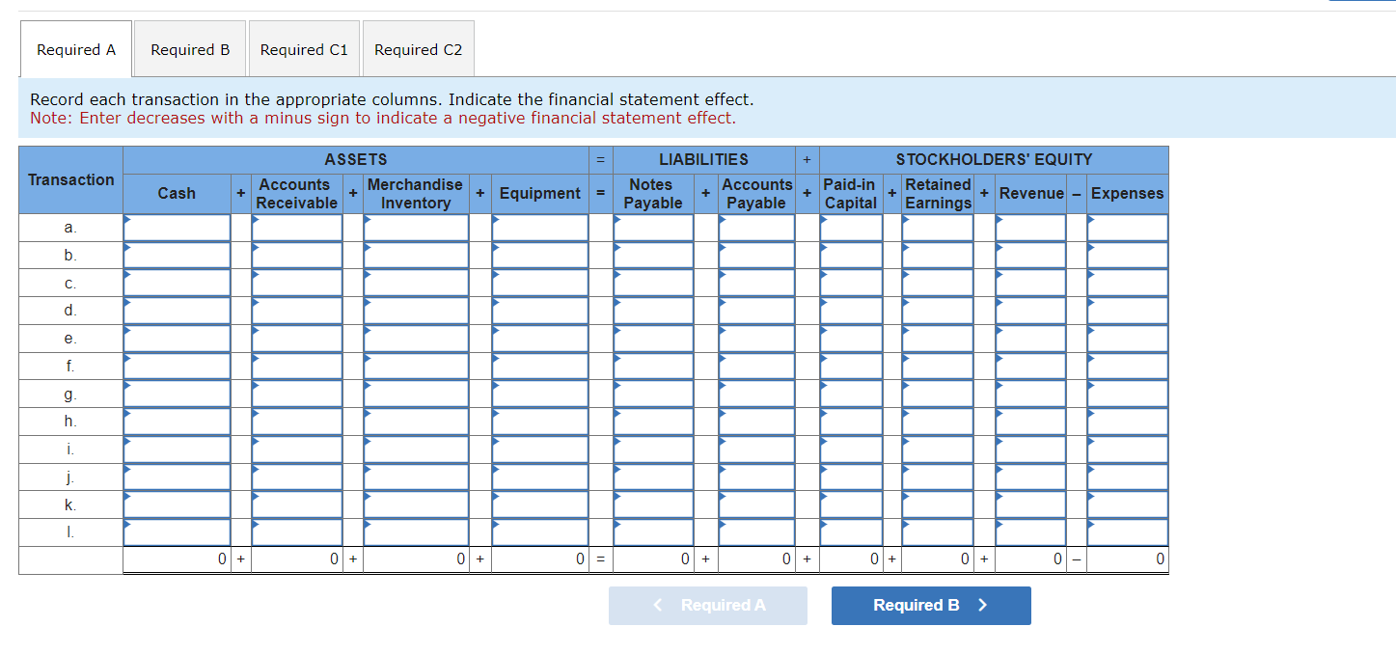
Task: Click the Cash cell for transaction k
Action: [177, 504]
